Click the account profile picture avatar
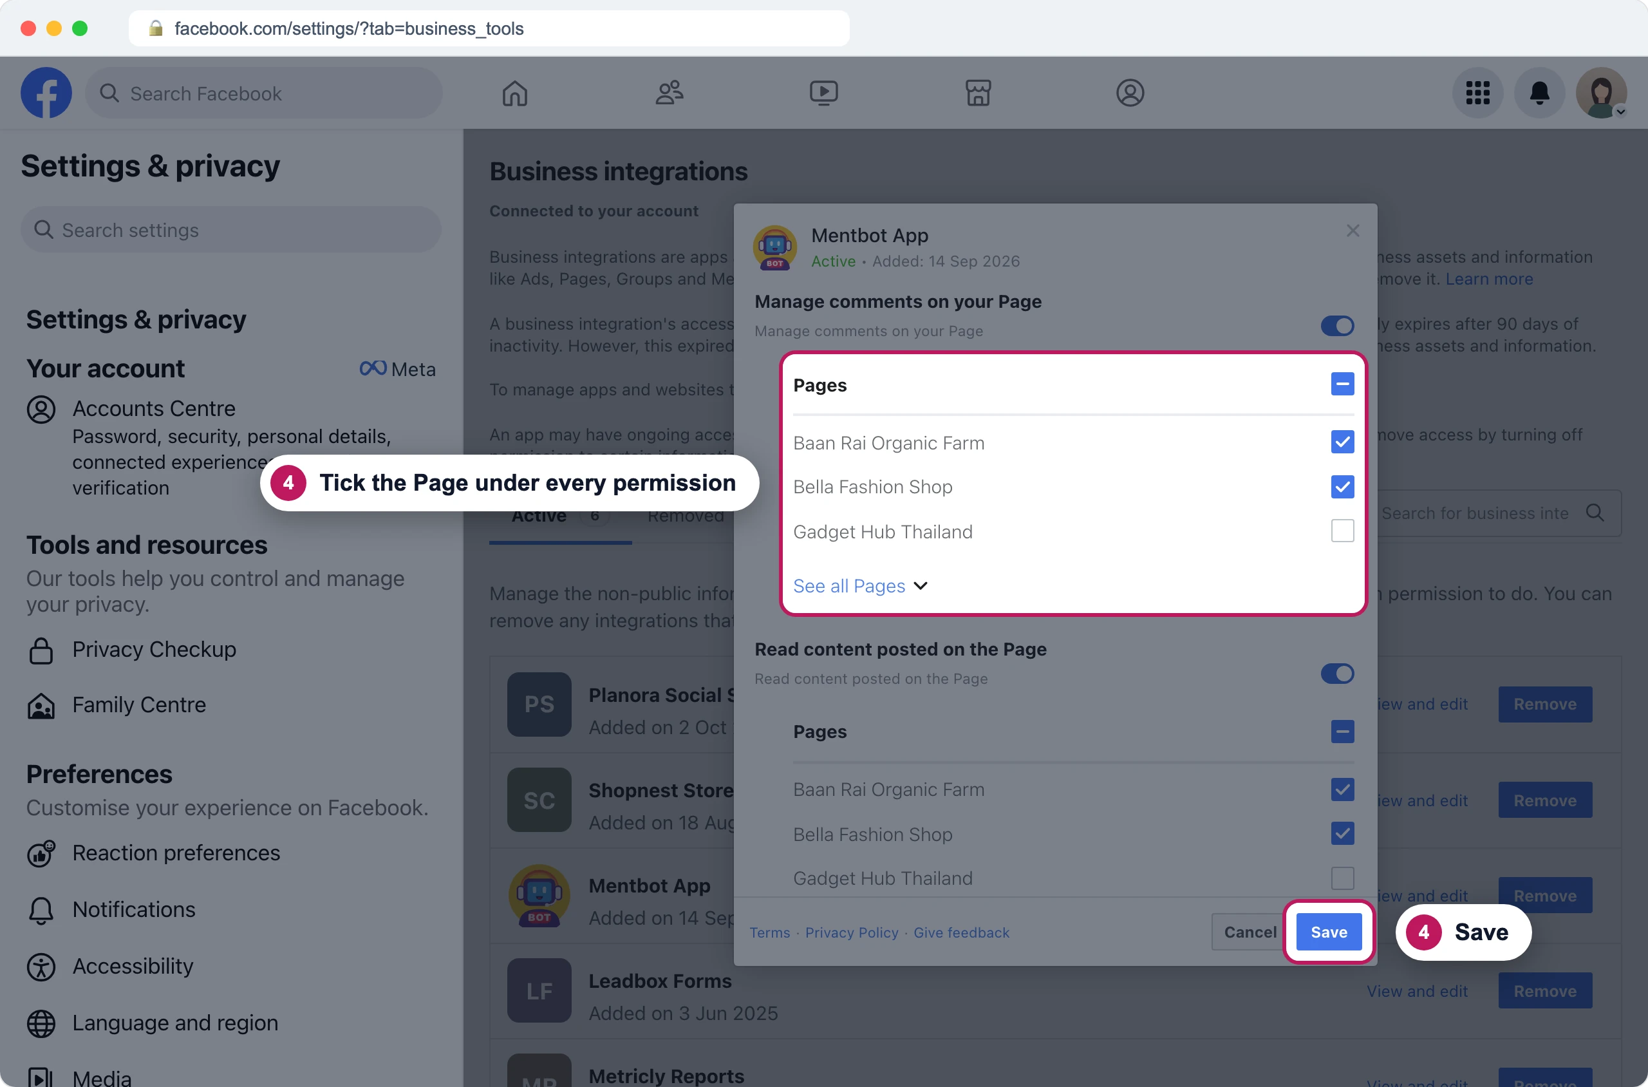Viewport: 1648px width, 1087px height. (1601, 93)
